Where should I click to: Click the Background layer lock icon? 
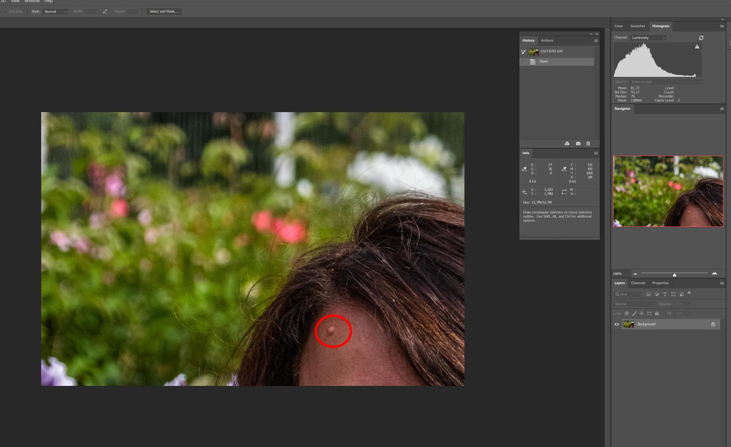pyautogui.click(x=713, y=324)
